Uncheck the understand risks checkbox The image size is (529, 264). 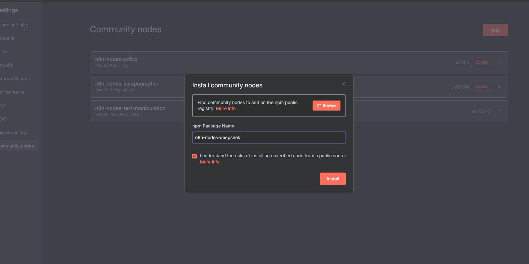194,156
